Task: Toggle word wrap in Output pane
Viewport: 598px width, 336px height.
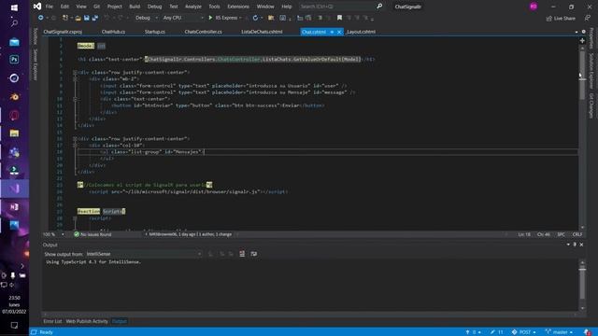Action: tap(253, 254)
